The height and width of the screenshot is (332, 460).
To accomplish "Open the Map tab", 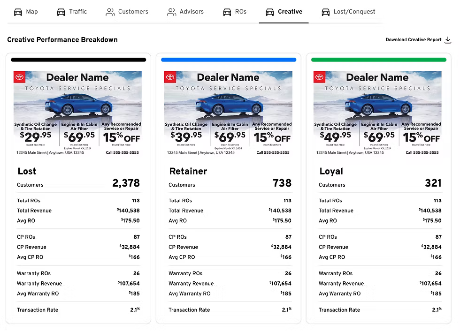I will click(x=26, y=12).
